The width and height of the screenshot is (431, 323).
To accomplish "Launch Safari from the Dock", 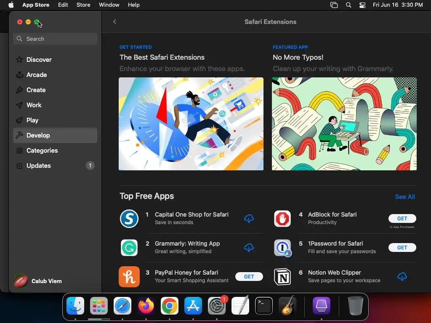I will (x=122, y=306).
